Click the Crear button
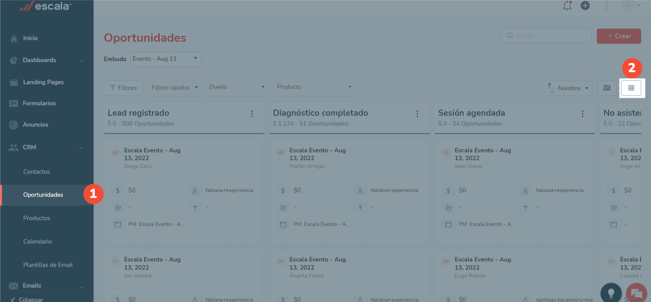Screen dimensions: 651x302 tap(619, 36)
